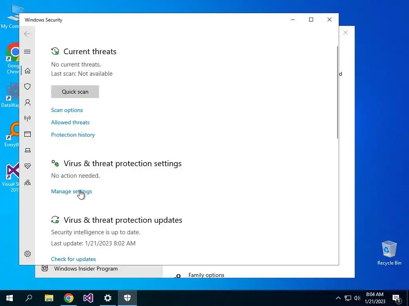The image size is (409, 306).
Task: Open Device security laptop icon
Action: pyautogui.click(x=28, y=150)
